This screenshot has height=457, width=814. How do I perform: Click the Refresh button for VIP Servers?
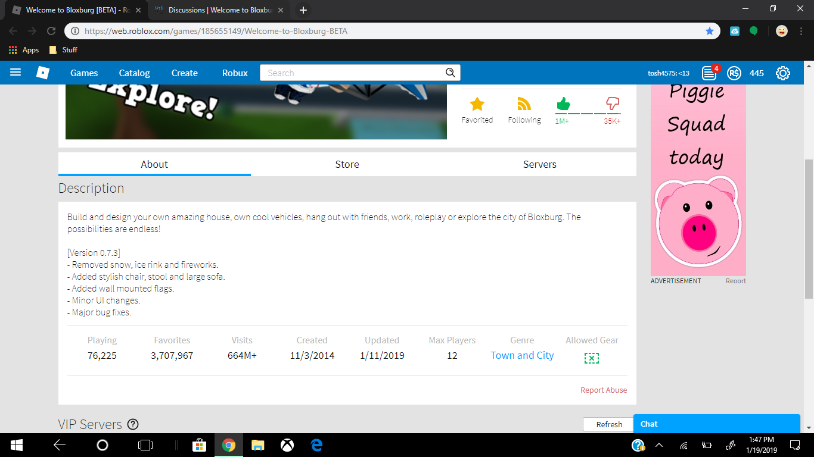tap(609, 424)
